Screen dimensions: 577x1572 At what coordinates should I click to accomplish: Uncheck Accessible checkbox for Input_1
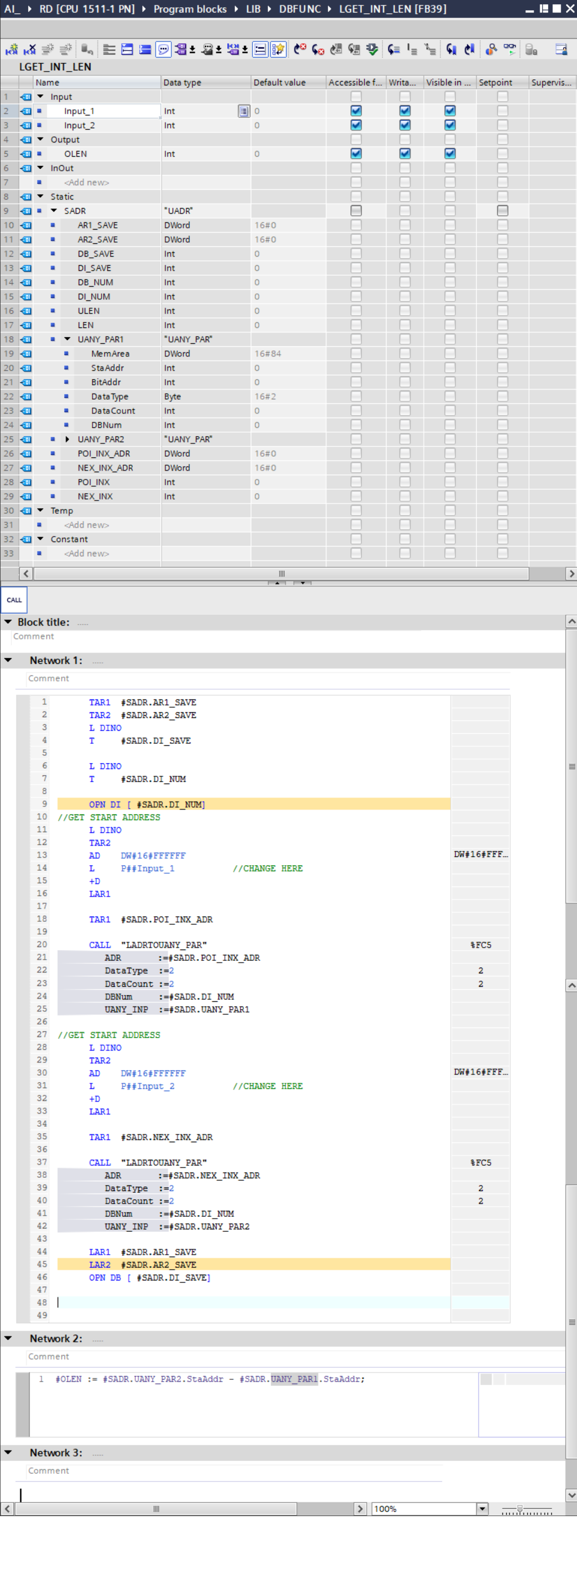356,111
